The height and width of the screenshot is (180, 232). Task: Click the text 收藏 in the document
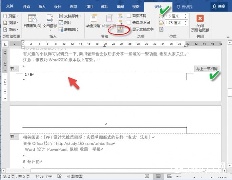(x=84, y=149)
